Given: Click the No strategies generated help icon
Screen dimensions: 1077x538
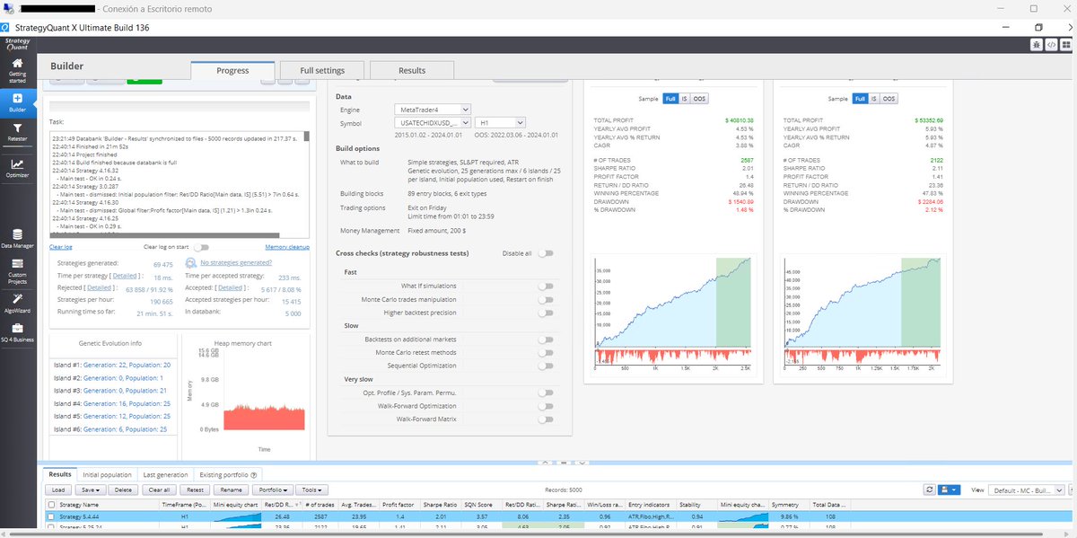Looking at the screenshot, I should click(x=190, y=262).
